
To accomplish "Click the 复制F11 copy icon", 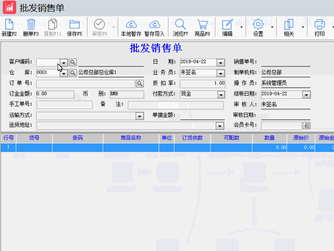I will click(52, 24).
